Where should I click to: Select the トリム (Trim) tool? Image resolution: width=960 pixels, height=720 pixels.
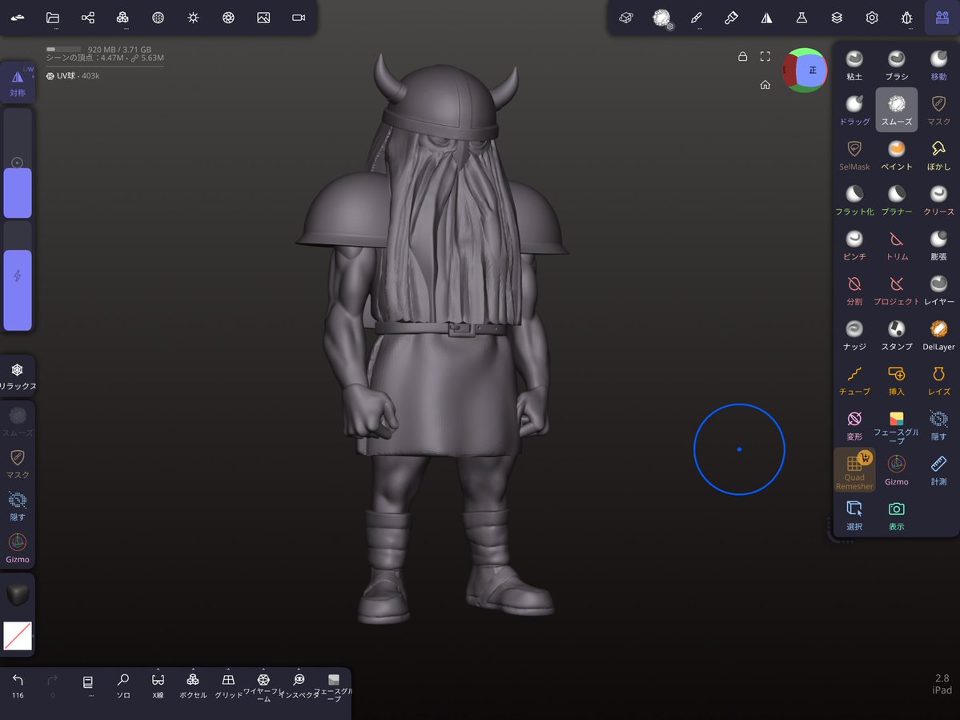[896, 245]
